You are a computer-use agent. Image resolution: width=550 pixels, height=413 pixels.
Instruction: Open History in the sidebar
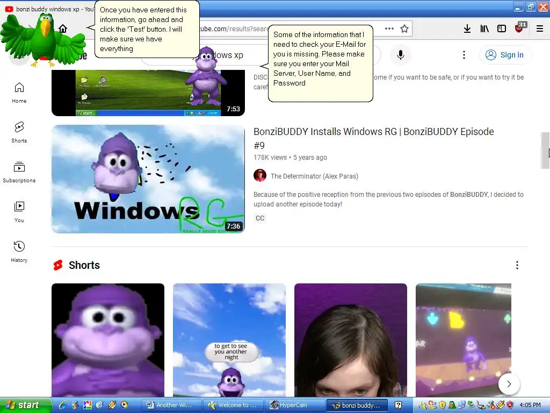click(19, 252)
